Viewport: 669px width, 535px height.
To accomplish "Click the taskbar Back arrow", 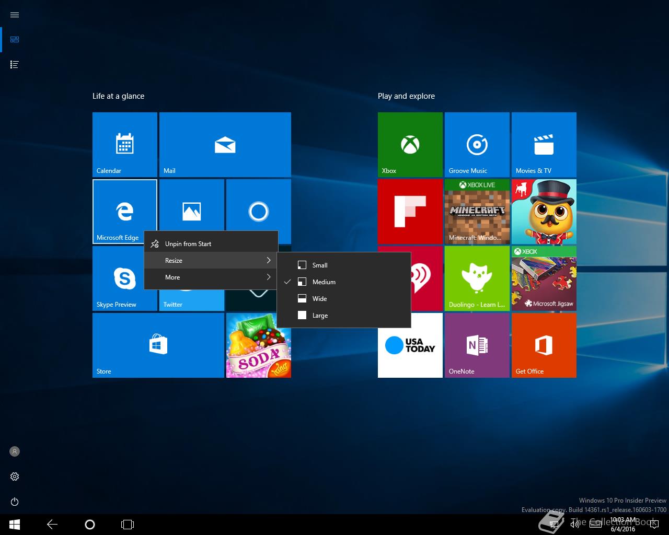I will pyautogui.click(x=52, y=525).
